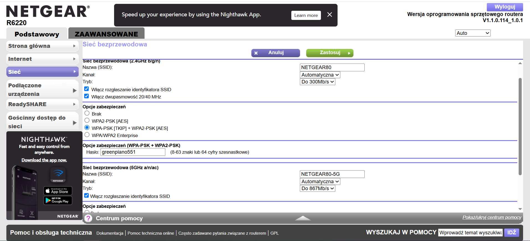
Task: Toggle dwupasmowość 20/40 MHz checkbox
Action: pyautogui.click(x=86, y=96)
